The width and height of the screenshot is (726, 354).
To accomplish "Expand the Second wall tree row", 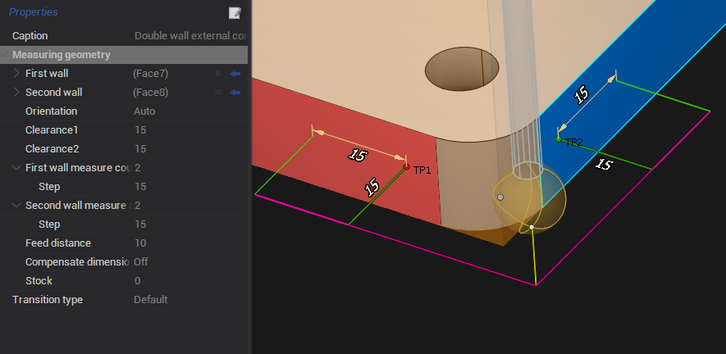I will click(16, 93).
